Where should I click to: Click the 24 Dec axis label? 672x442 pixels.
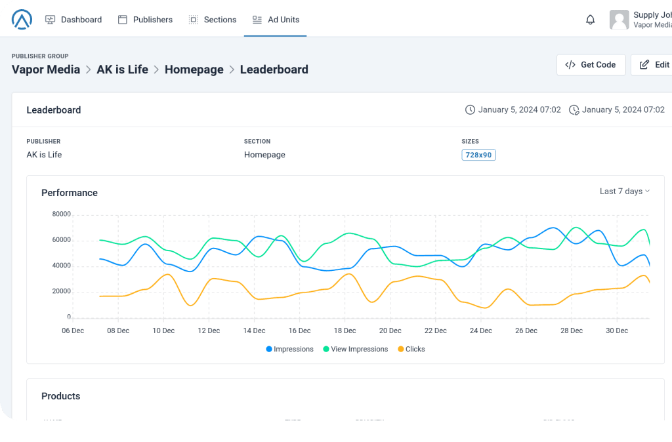pos(481,331)
